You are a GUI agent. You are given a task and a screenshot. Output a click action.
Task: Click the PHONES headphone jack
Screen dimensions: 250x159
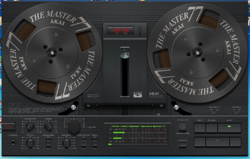13,143
